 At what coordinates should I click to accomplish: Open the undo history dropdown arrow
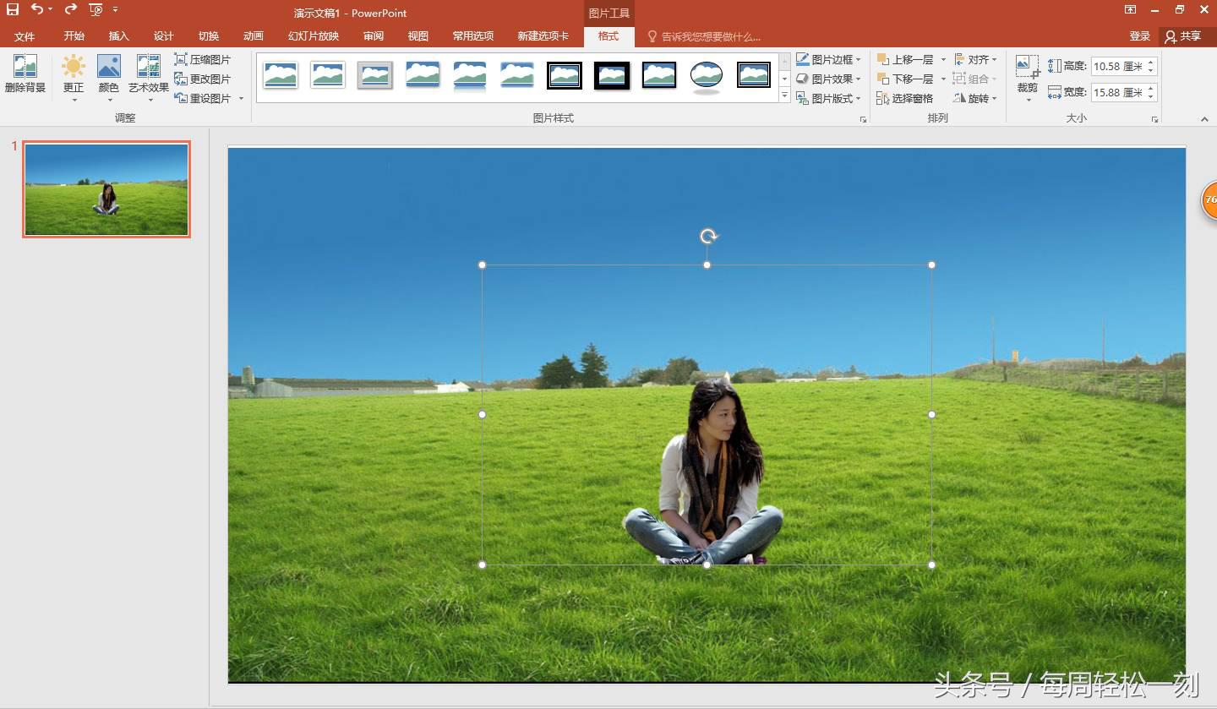(50, 10)
